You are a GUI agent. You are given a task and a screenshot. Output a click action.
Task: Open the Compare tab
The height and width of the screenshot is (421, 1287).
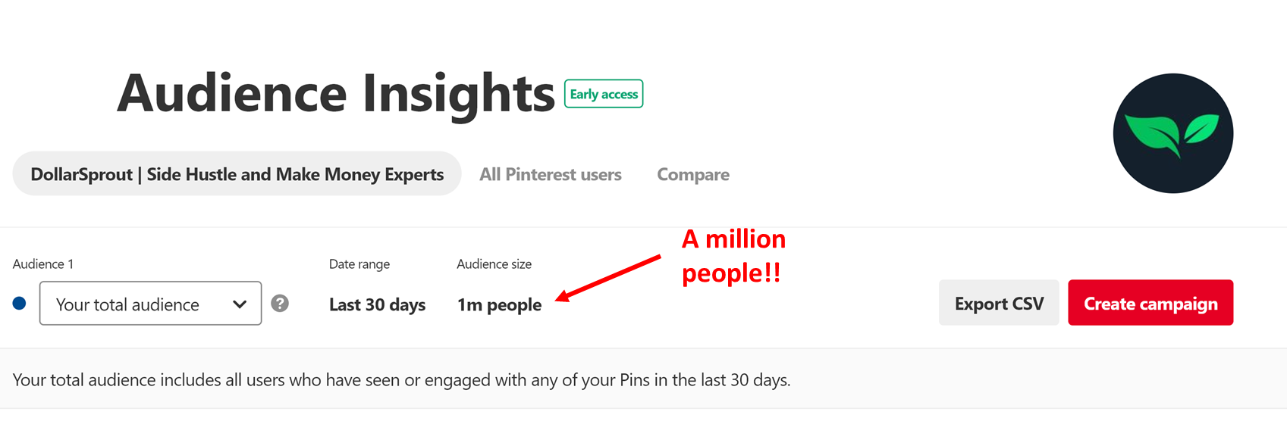pos(693,174)
